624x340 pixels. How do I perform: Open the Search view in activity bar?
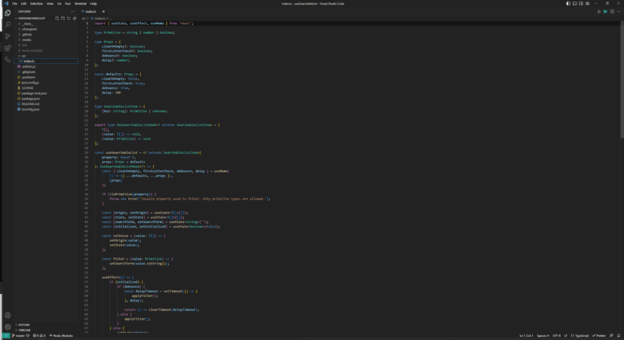point(8,24)
